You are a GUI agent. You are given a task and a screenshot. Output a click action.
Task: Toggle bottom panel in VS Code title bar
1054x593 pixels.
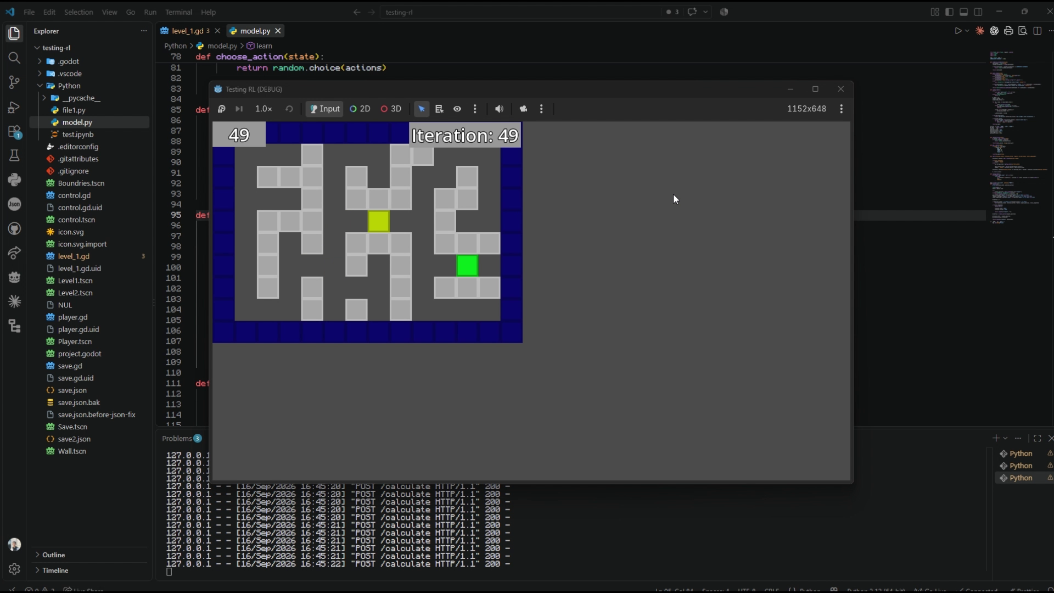coord(963,12)
